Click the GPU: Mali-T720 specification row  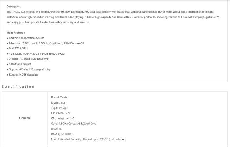pyautogui.click(x=61, y=113)
